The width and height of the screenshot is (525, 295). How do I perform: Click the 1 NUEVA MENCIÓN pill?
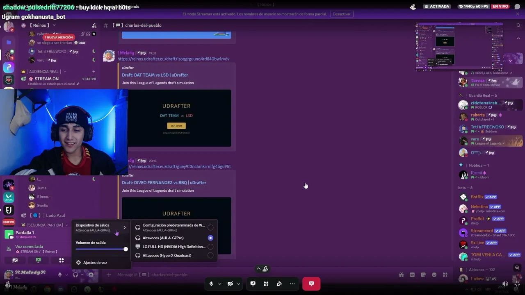tap(59, 37)
